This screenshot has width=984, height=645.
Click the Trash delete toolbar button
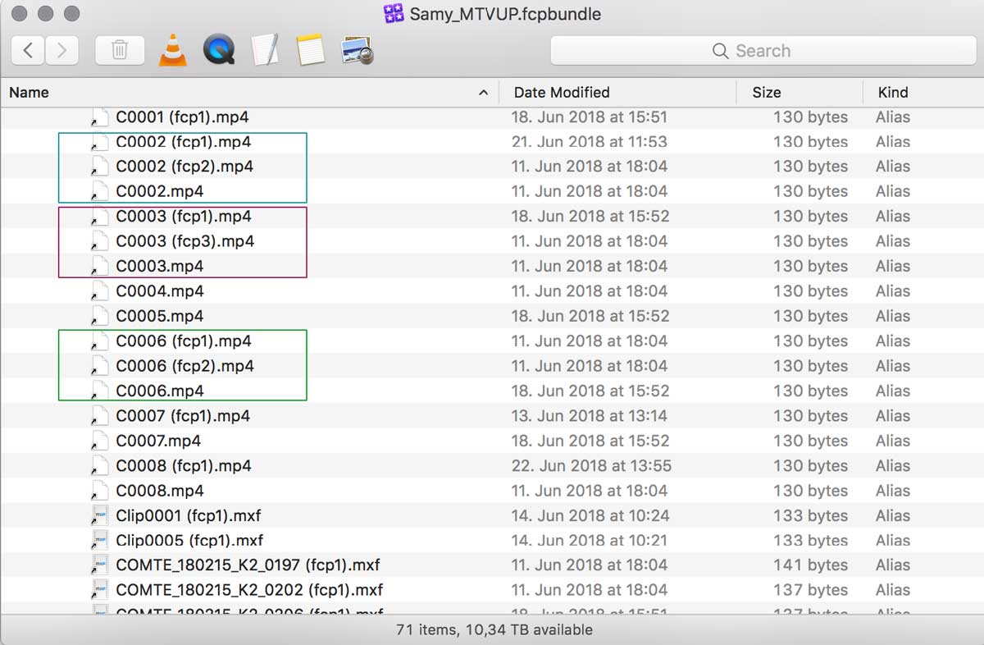(x=120, y=51)
